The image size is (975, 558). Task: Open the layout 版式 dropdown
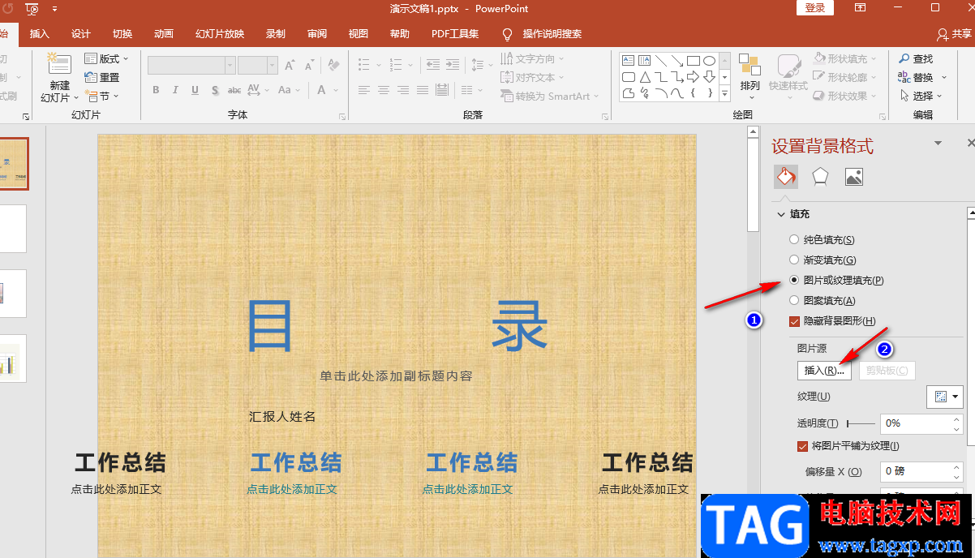pos(106,58)
